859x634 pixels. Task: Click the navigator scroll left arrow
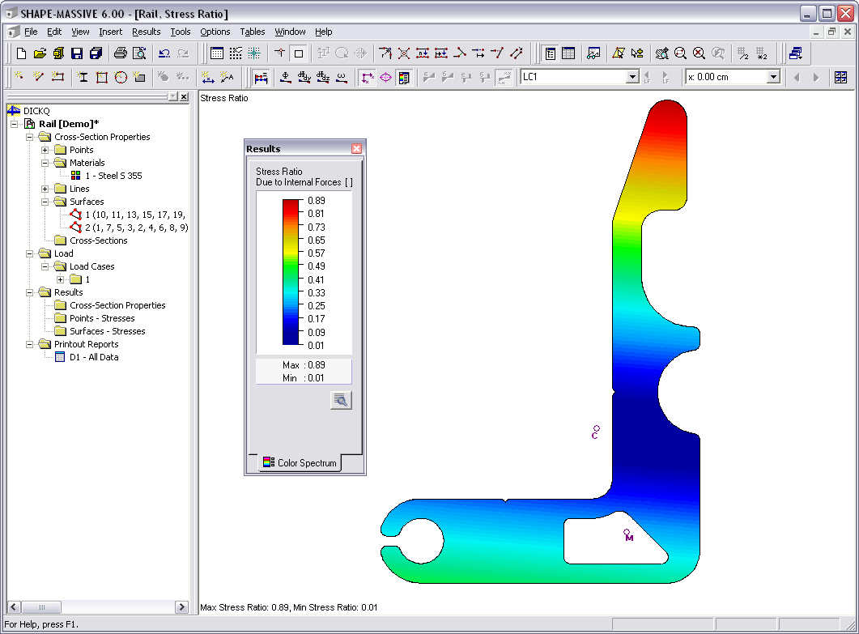(x=15, y=606)
